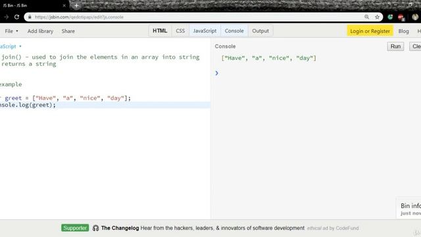Click 'ethical ad by CodeFund' link

333,228
